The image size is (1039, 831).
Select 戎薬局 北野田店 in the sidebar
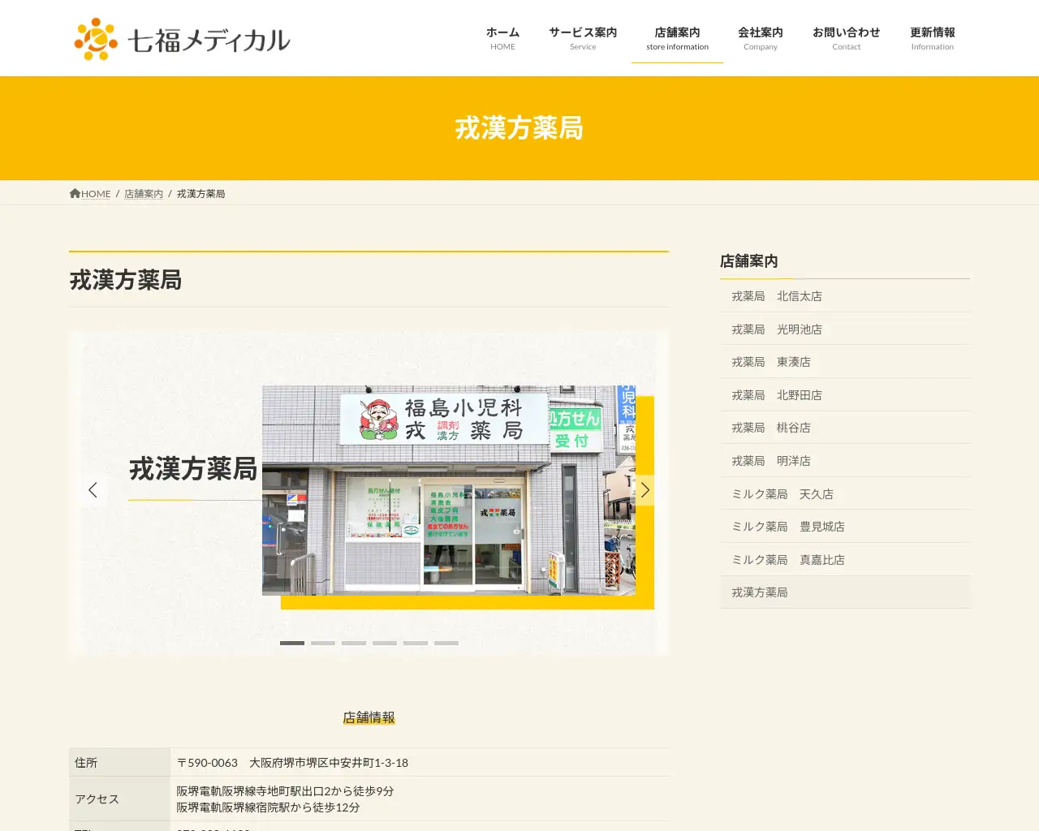coord(844,394)
